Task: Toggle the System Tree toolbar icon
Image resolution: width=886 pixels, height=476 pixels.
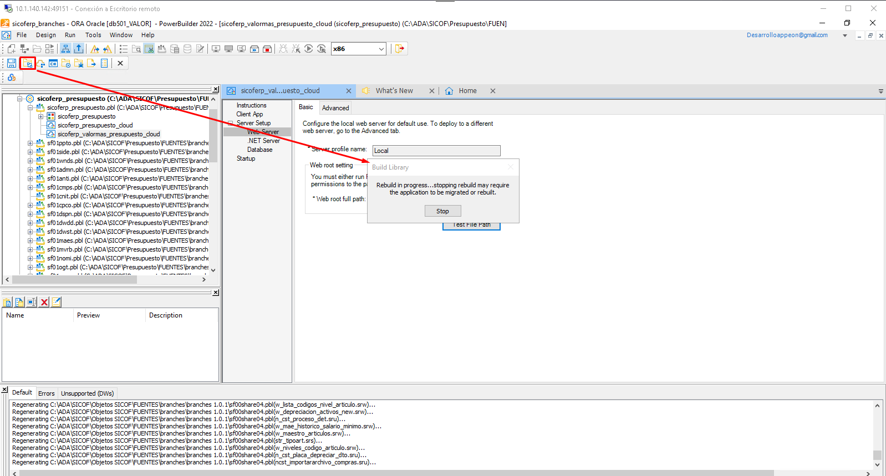Action: coord(66,49)
